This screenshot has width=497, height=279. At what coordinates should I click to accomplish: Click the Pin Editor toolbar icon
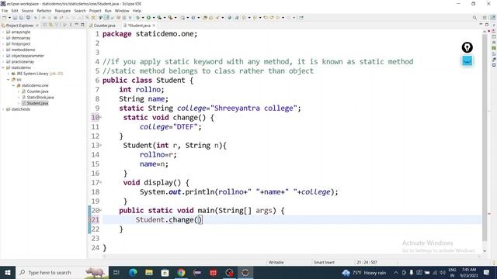301,18
